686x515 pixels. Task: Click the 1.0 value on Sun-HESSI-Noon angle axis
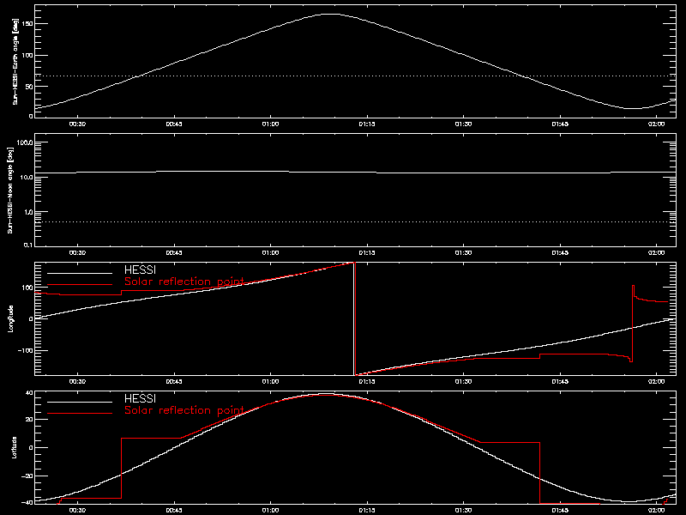(x=28, y=212)
